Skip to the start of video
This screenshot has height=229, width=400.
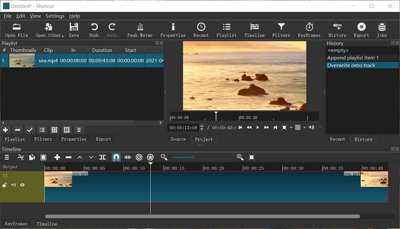[x=240, y=127]
